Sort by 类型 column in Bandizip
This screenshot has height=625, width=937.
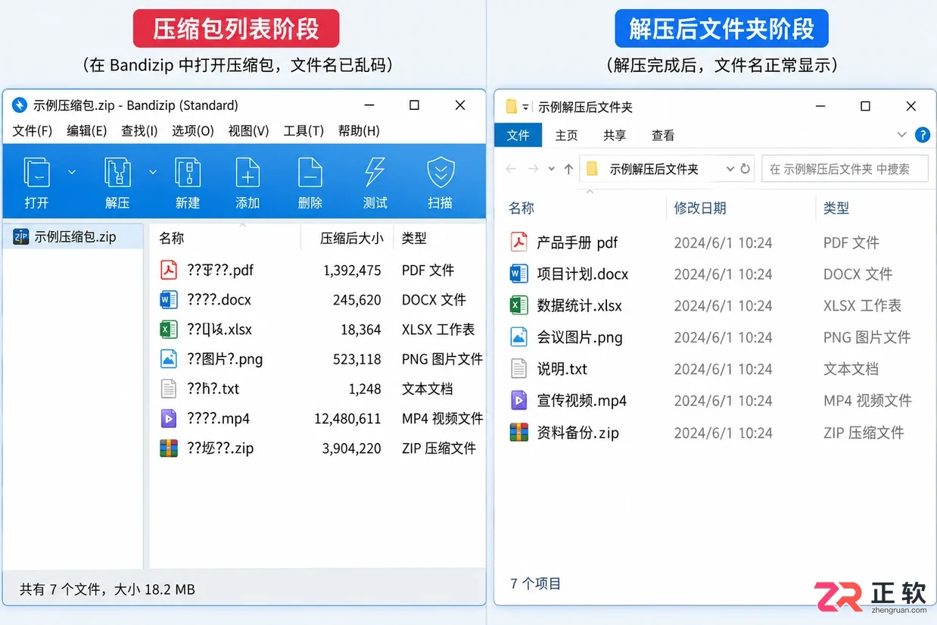click(414, 238)
